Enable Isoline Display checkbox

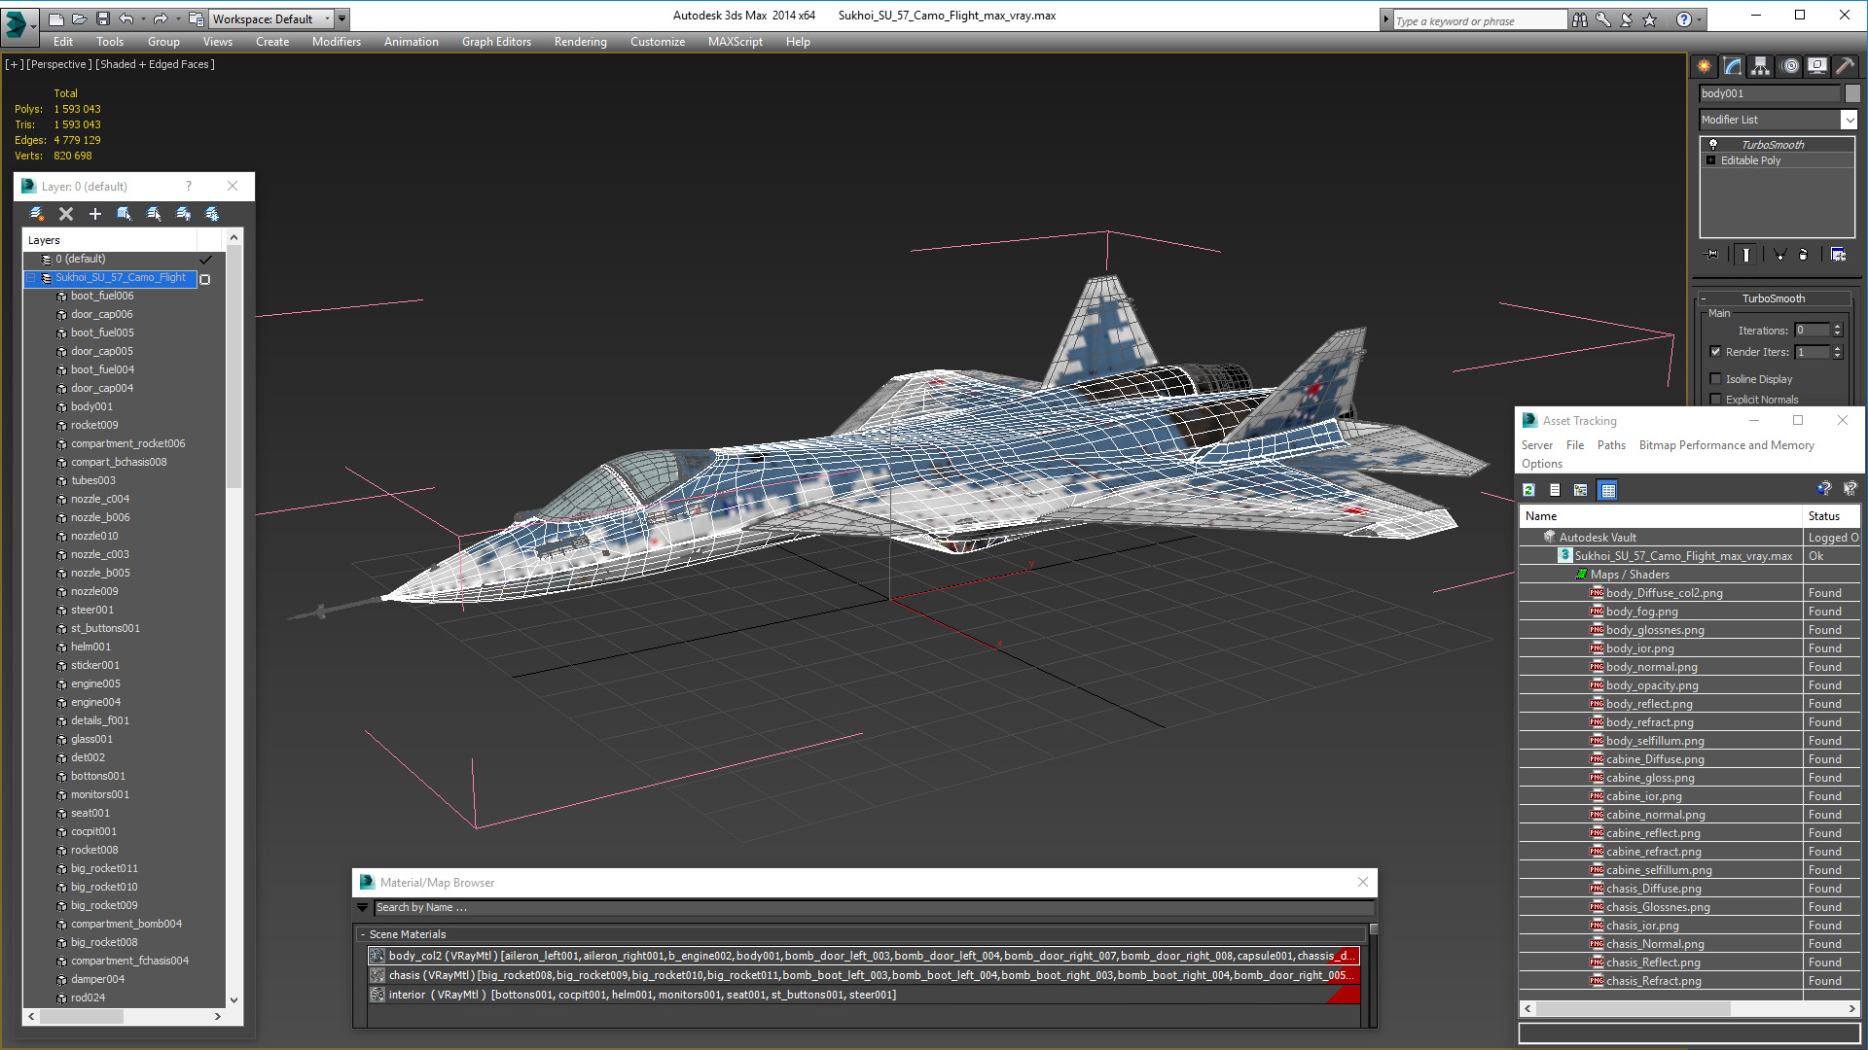(1716, 379)
